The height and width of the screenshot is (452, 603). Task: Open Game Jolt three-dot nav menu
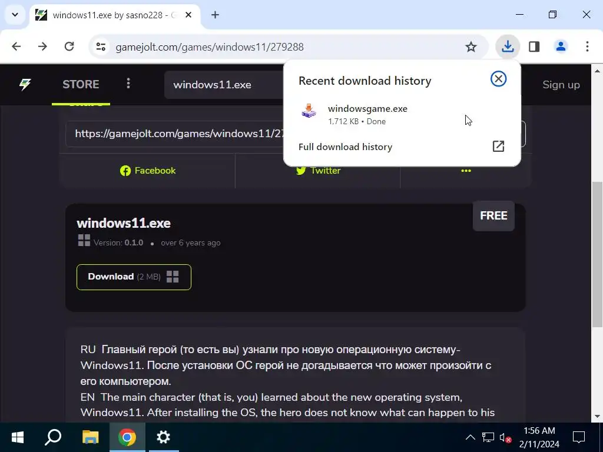pyautogui.click(x=128, y=84)
